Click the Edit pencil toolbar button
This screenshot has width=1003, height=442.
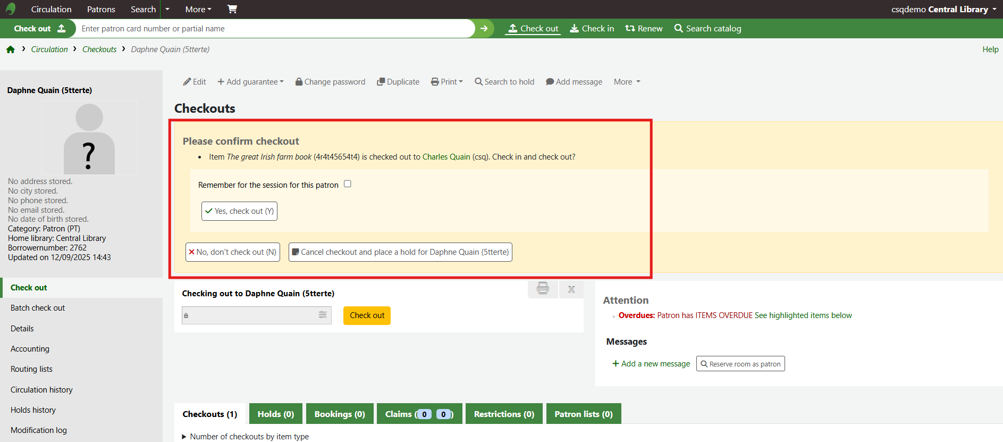point(195,82)
